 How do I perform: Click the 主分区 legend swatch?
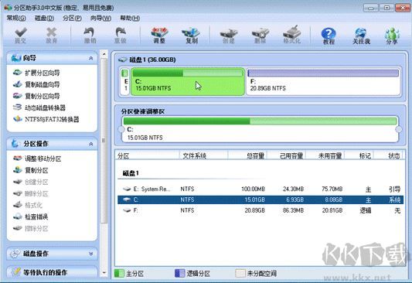click(x=119, y=273)
